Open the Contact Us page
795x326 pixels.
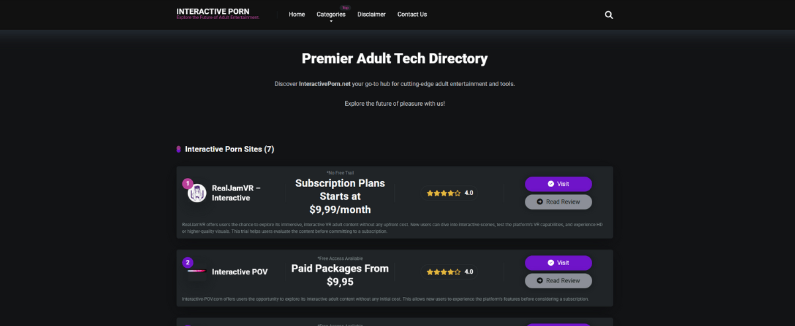[412, 14]
